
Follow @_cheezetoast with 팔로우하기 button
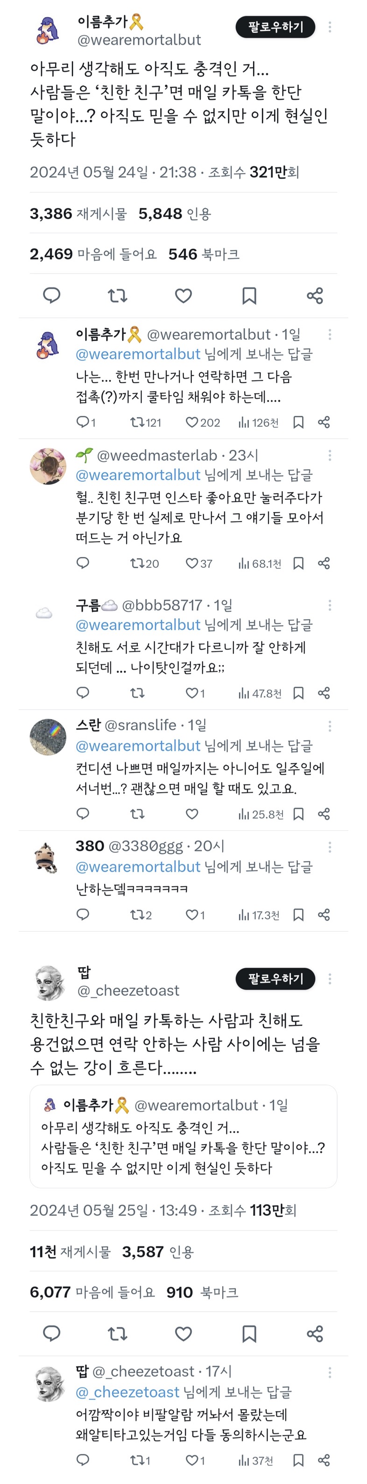point(275,978)
